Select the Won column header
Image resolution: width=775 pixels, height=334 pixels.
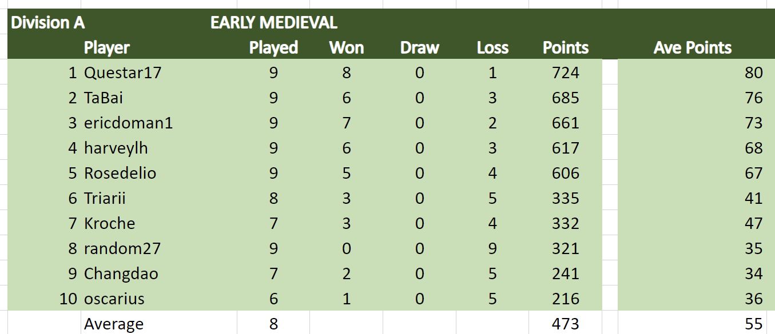pyautogui.click(x=346, y=47)
